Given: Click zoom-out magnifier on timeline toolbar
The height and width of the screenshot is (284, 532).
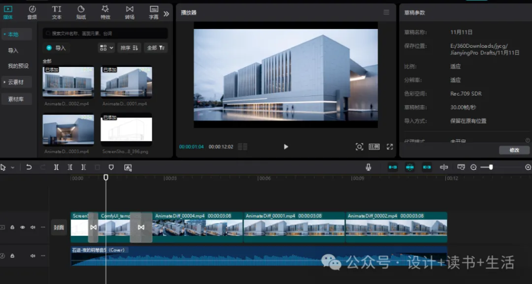Looking at the screenshot, I should [473, 167].
